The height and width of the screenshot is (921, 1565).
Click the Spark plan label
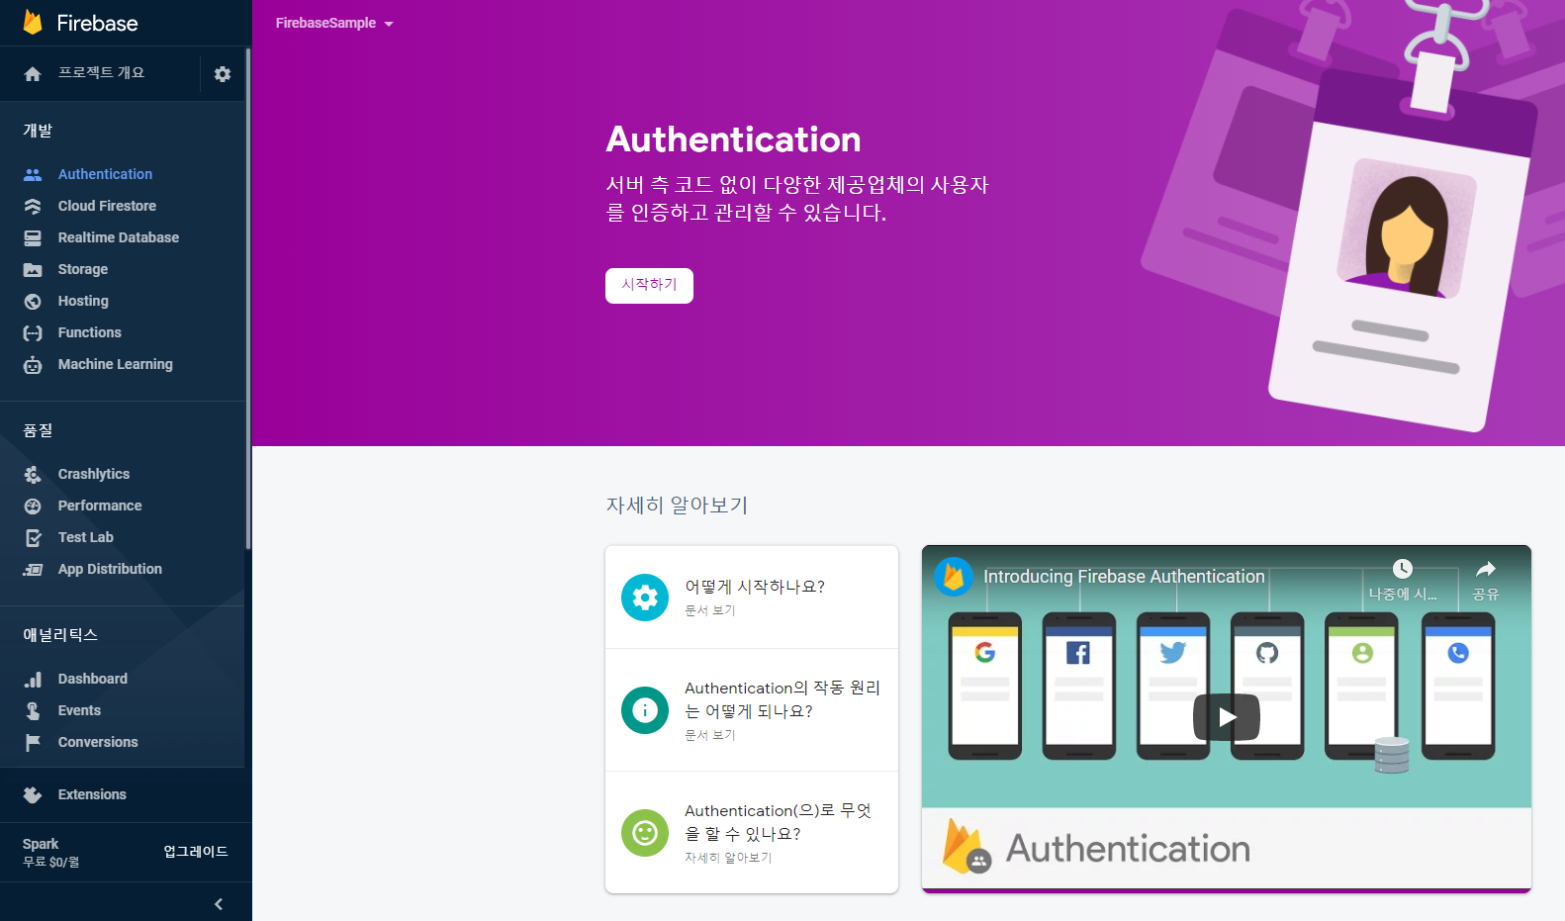[x=41, y=844]
